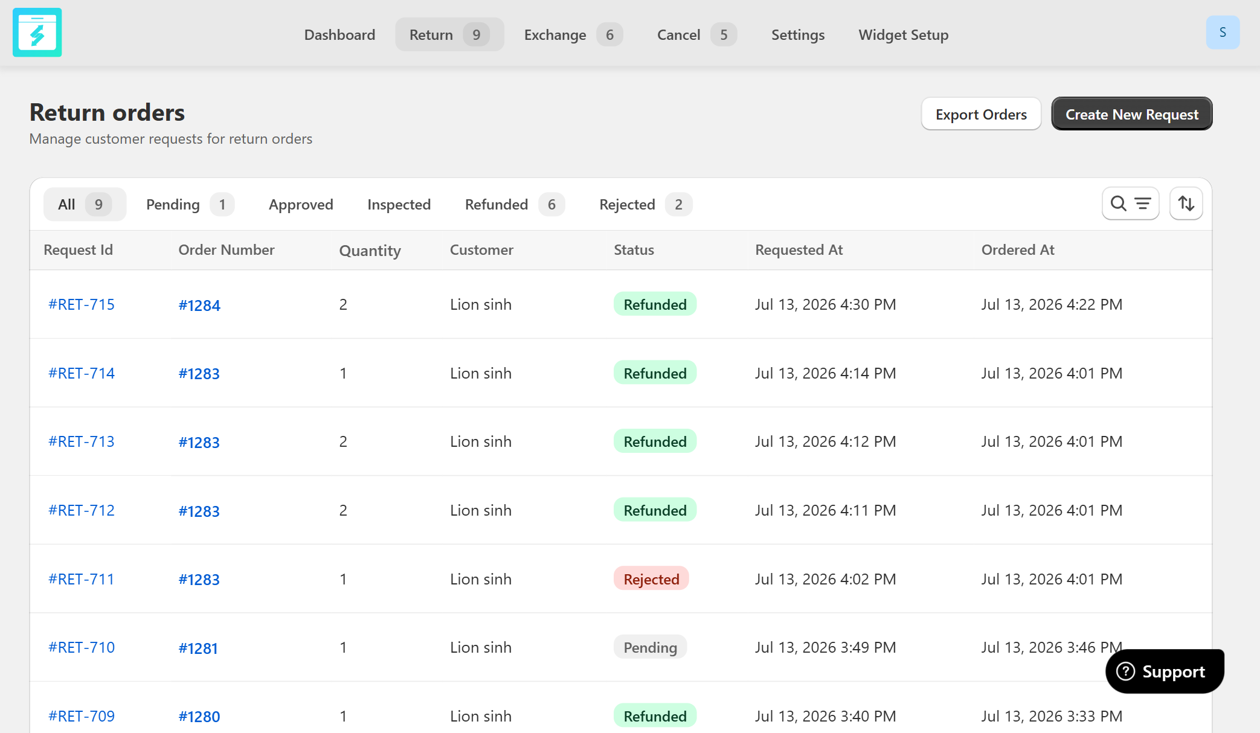Screen dimensions: 1260x733
Task: Click Refunded badge in RET-712 row
Action: coord(655,510)
